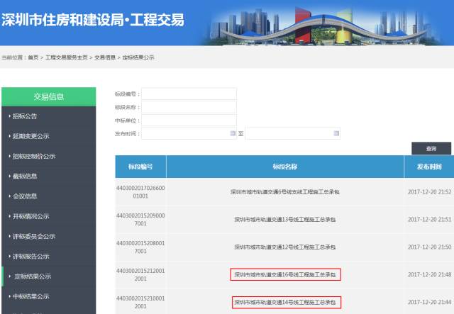Viewport: 454px width, 314px height.
Task: Click the 发布时间 column header
Action: [429, 167]
